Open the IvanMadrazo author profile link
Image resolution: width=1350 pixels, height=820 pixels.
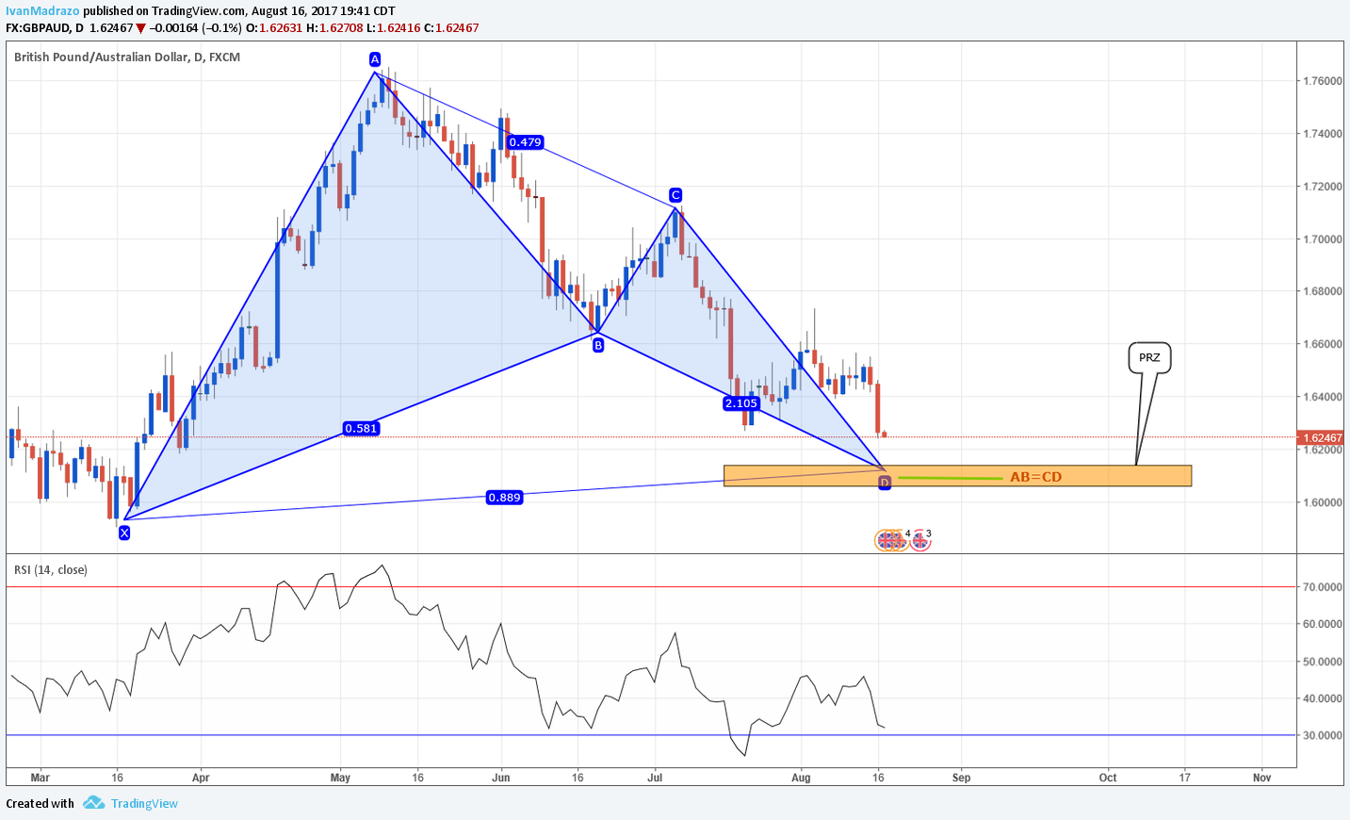pos(42,11)
